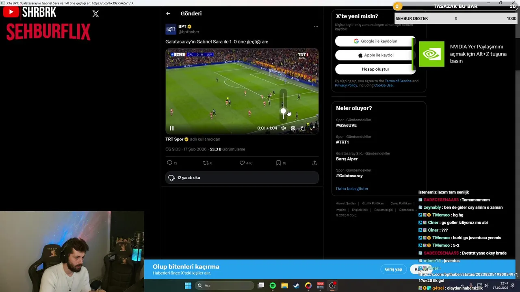The width and height of the screenshot is (520, 292).
Task: Open the Windows Start menu
Action: coord(188,286)
